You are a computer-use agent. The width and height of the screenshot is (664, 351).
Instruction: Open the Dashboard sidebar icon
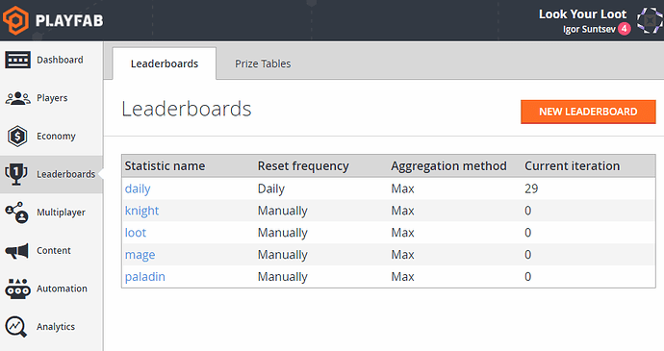pyautogui.click(x=17, y=60)
